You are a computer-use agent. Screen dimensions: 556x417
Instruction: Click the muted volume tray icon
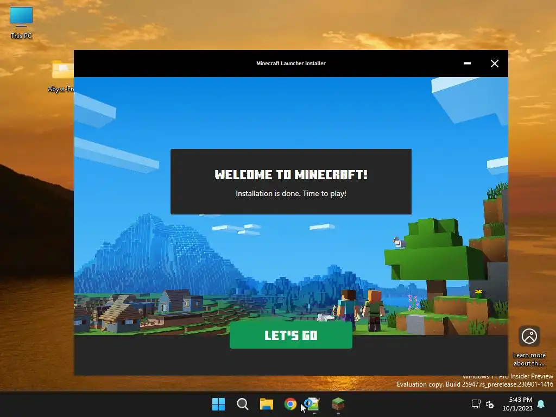pyautogui.click(x=490, y=404)
